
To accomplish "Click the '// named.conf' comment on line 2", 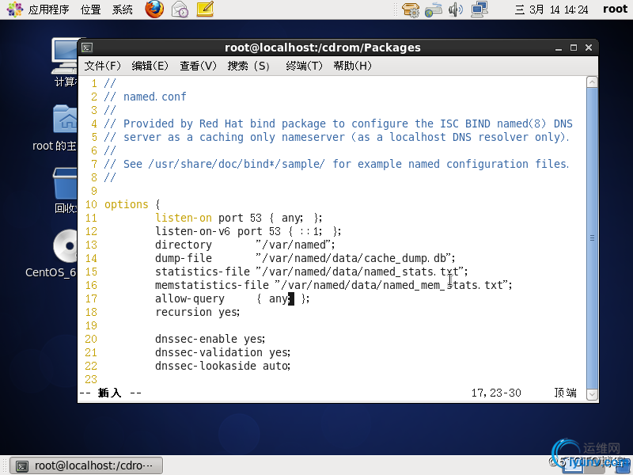I will coord(146,97).
